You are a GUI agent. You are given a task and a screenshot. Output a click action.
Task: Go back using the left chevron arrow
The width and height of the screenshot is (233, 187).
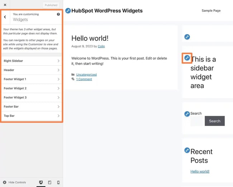5,17
